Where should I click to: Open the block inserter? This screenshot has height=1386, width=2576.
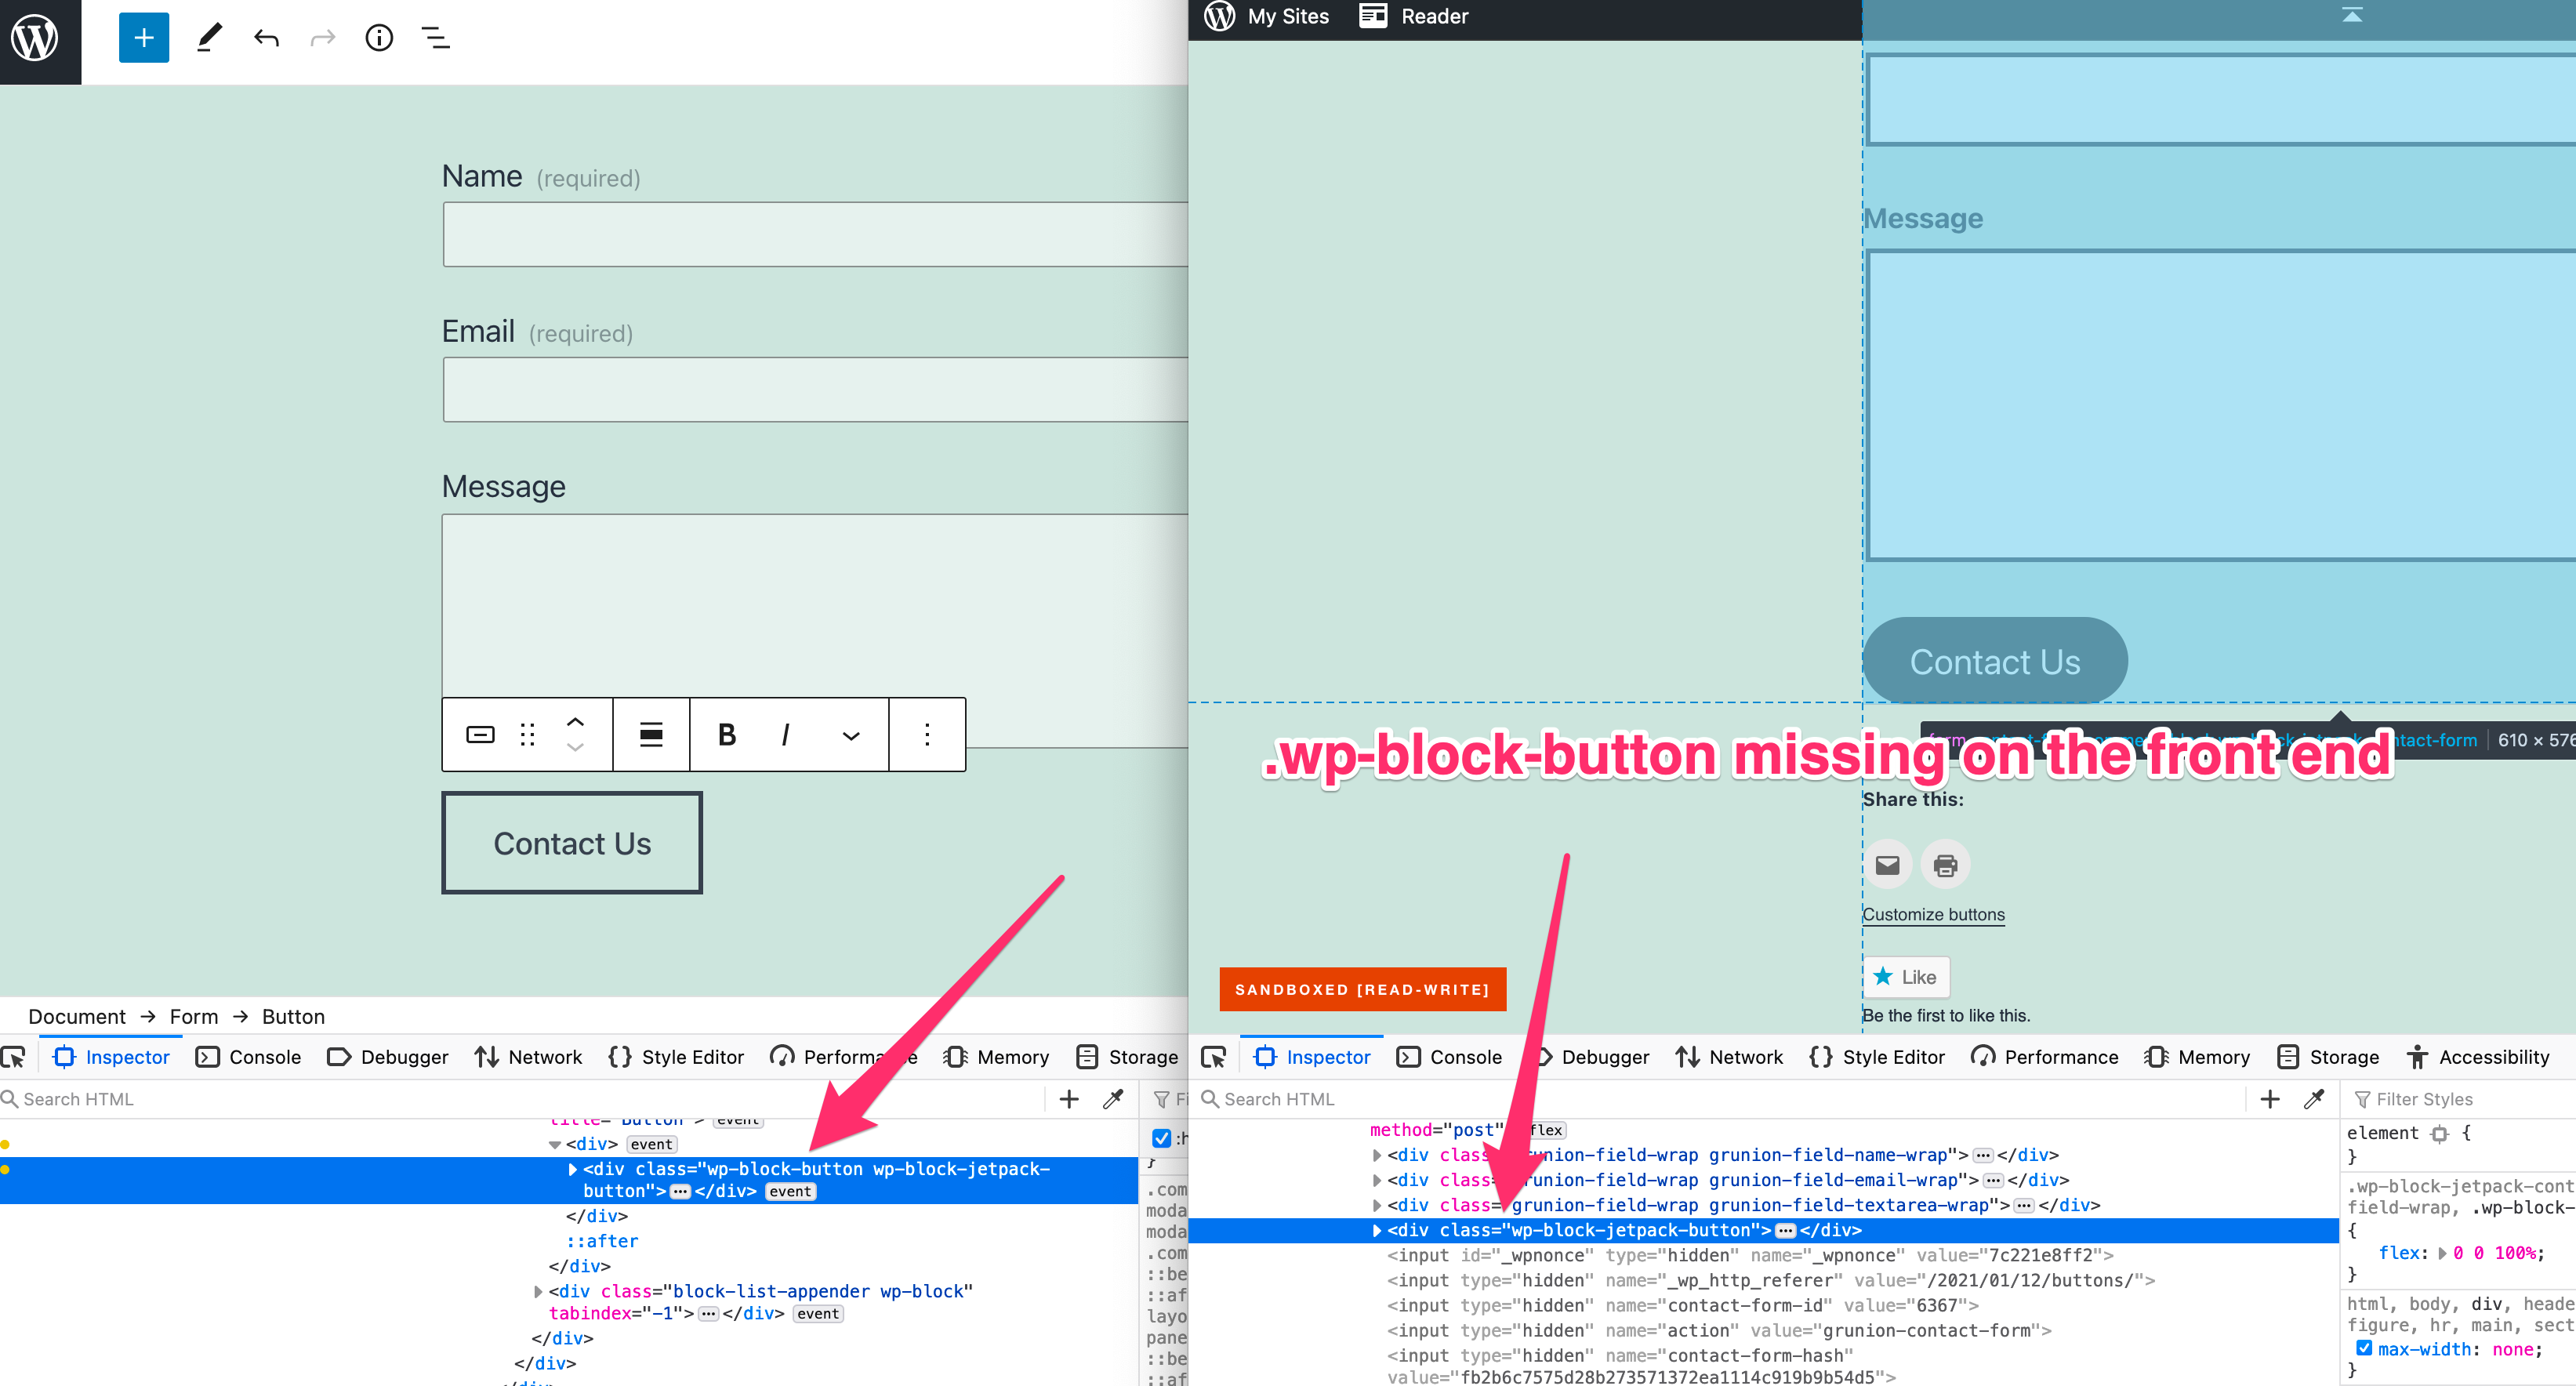coord(143,37)
